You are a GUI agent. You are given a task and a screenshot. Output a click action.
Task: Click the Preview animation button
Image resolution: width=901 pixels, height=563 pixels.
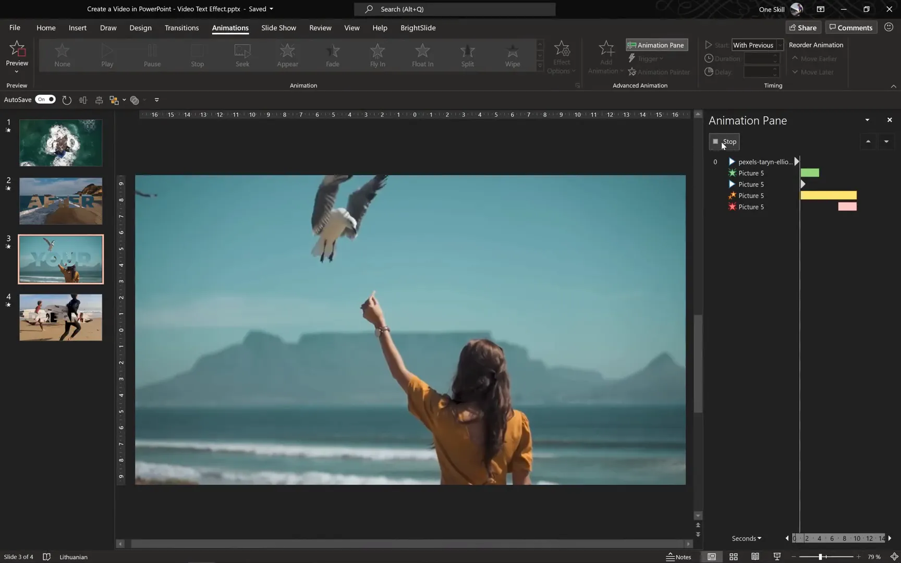point(17,55)
